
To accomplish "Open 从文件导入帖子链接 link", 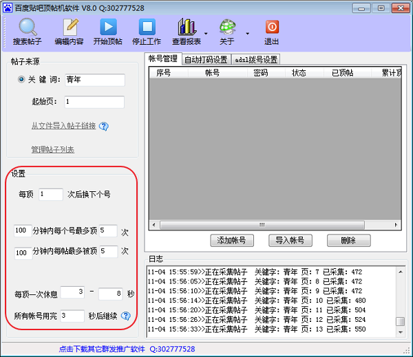I will coord(63,126).
